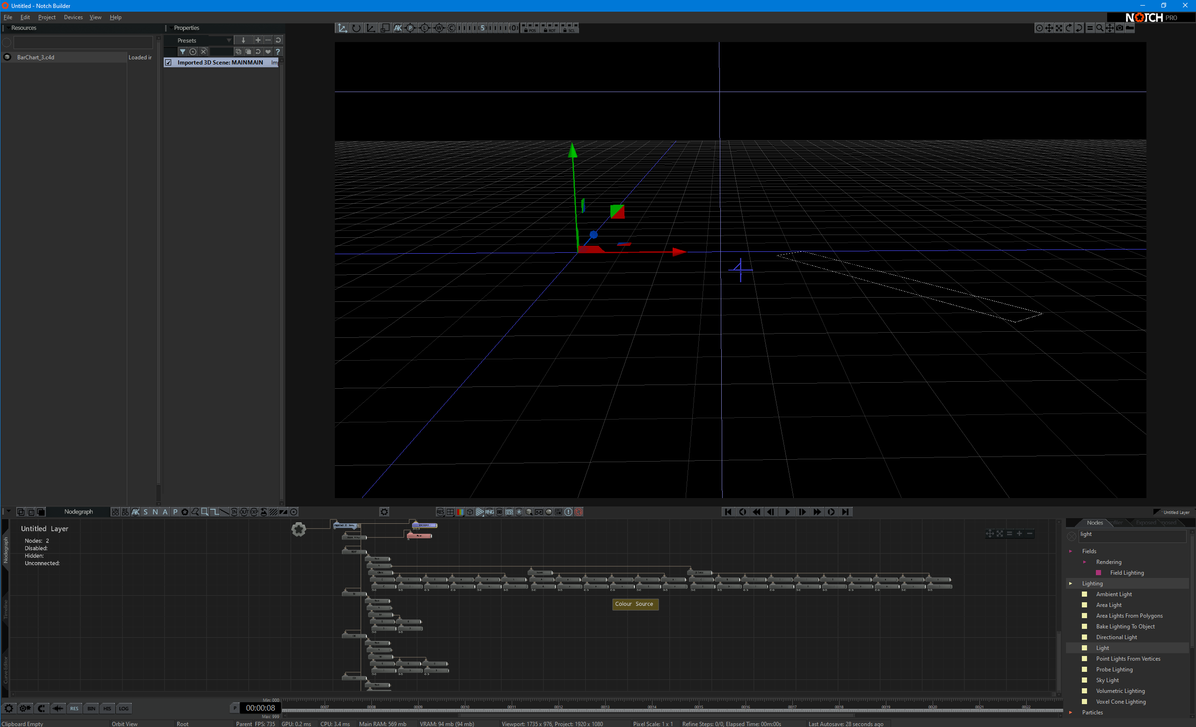Click the audio waveform icon at bottom left

click(x=58, y=708)
